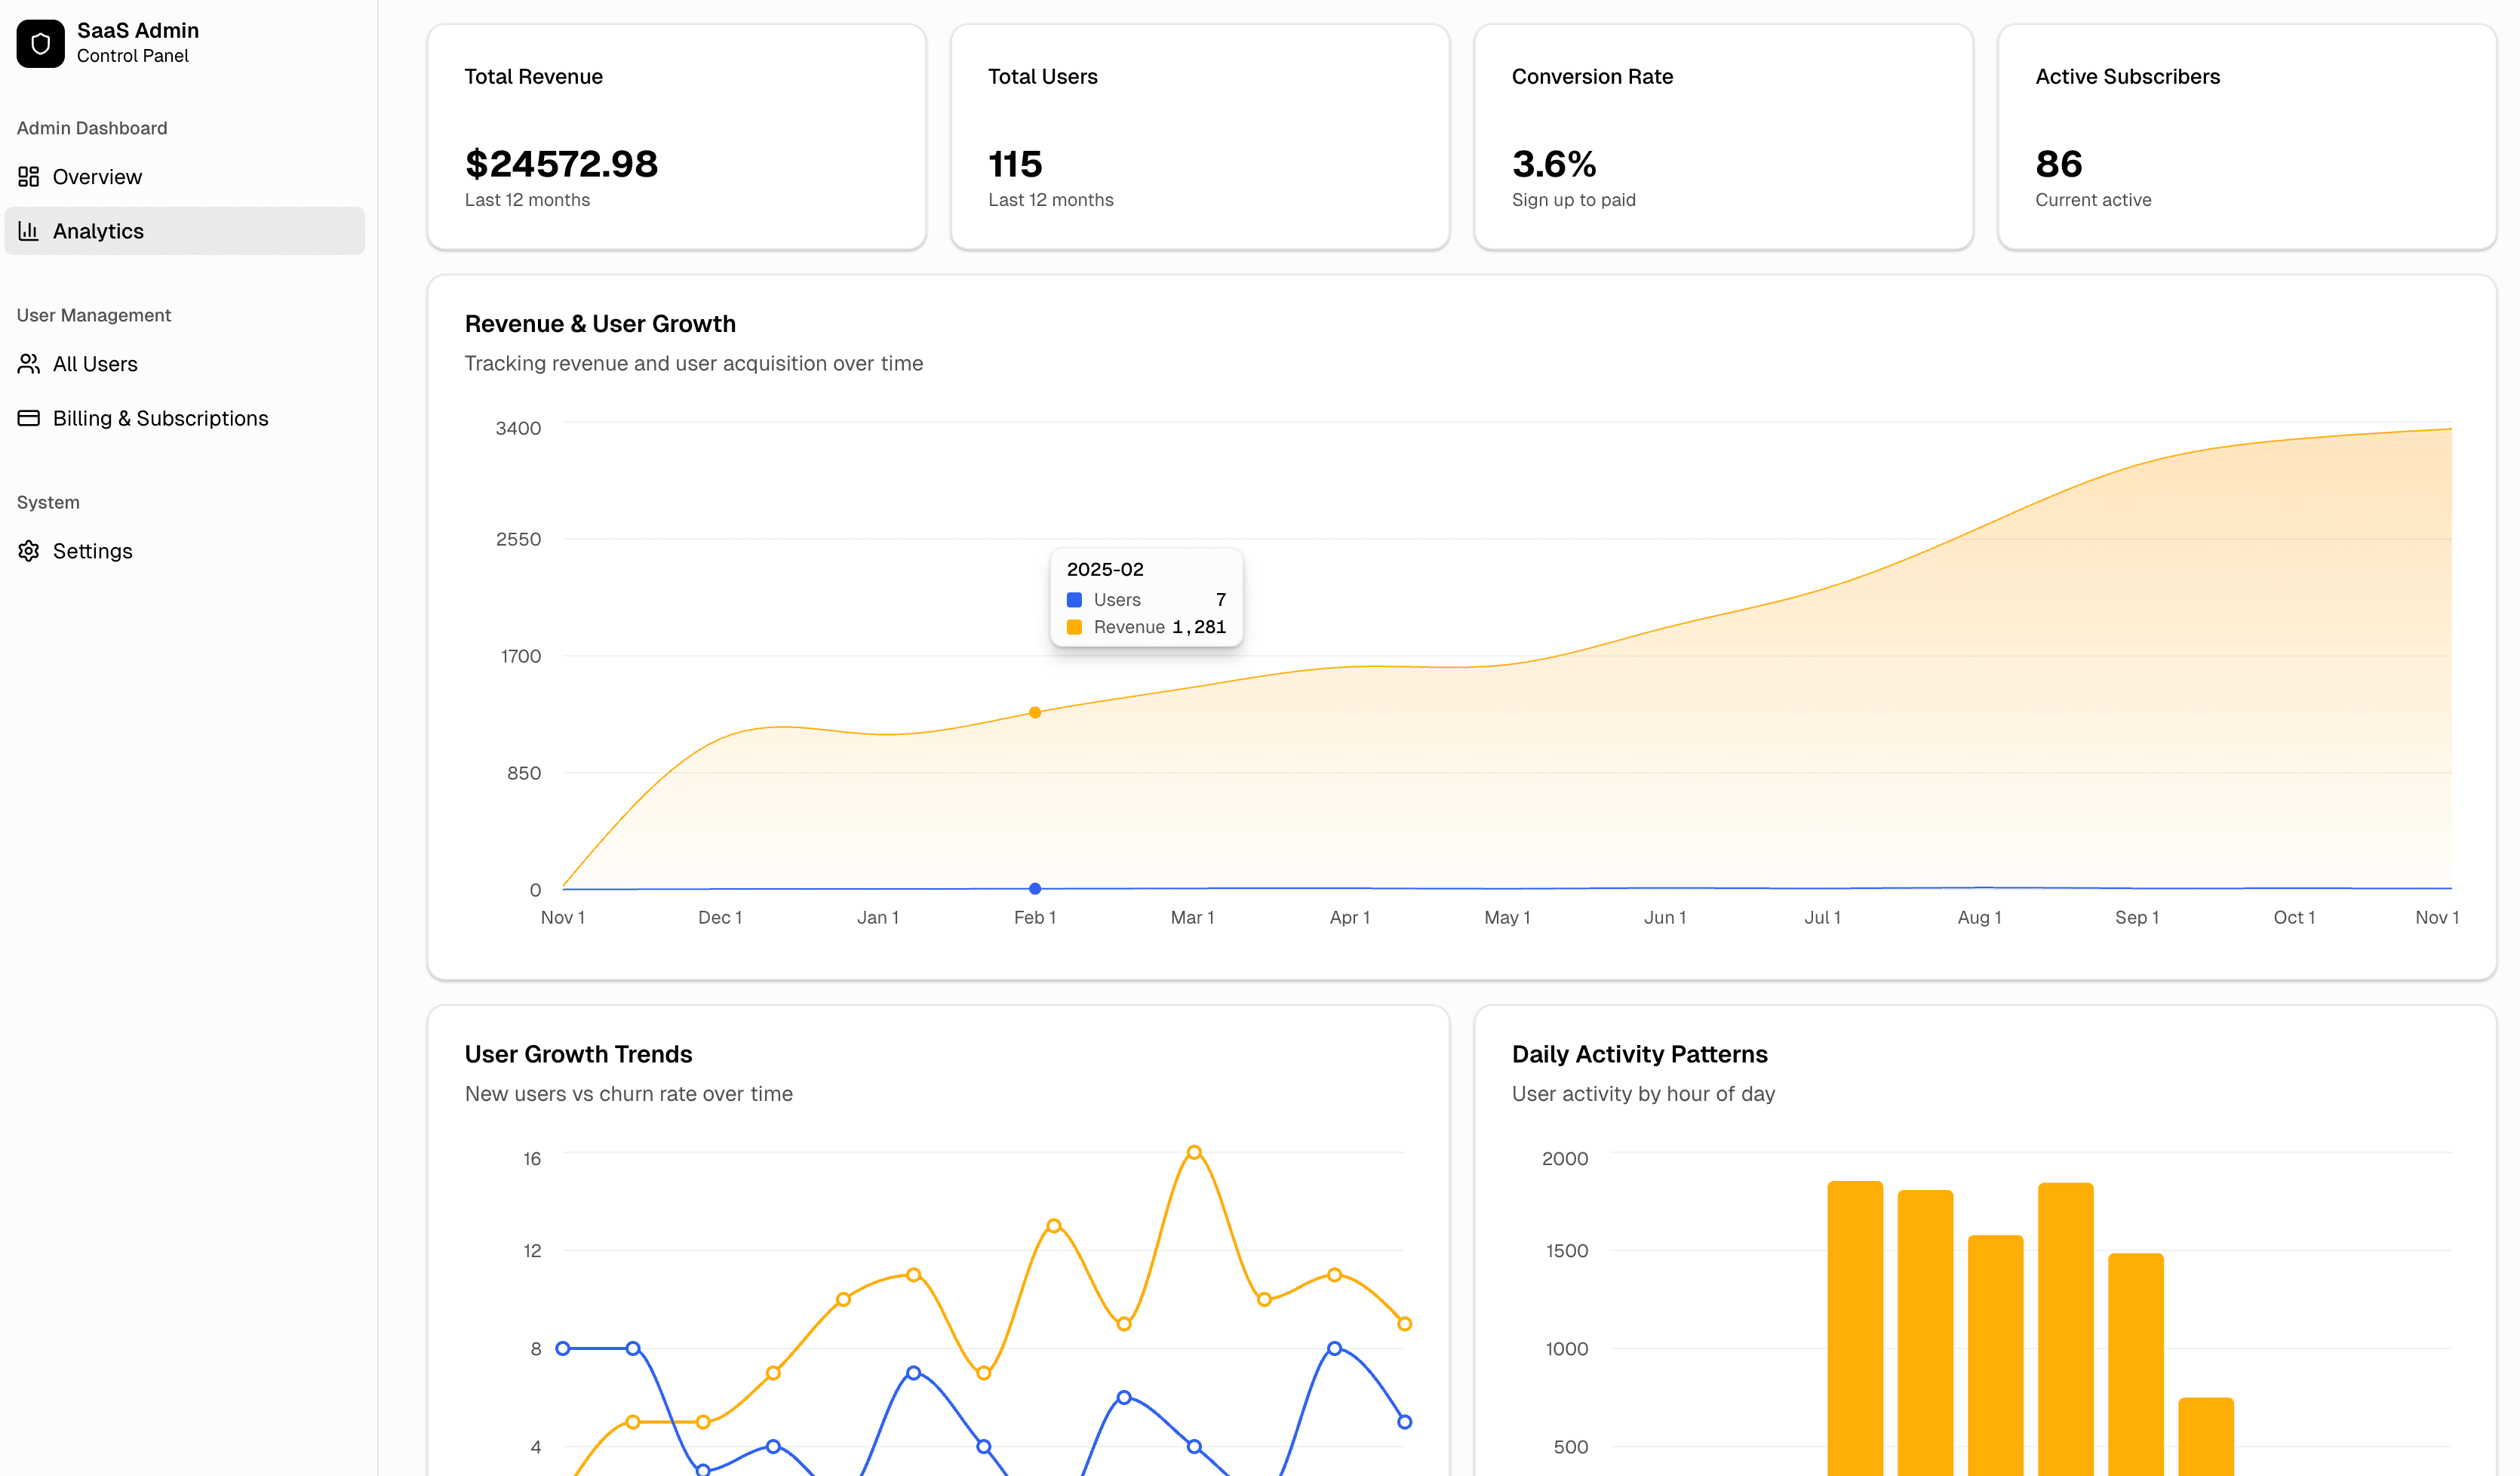Click the blue Users legend square in tooltip
The image size is (2520, 1476).
[x=1074, y=599]
